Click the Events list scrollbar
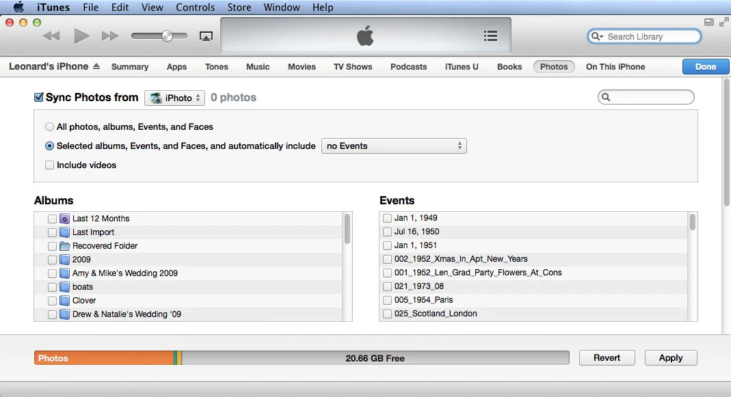731x397 pixels. pyautogui.click(x=692, y=222)
